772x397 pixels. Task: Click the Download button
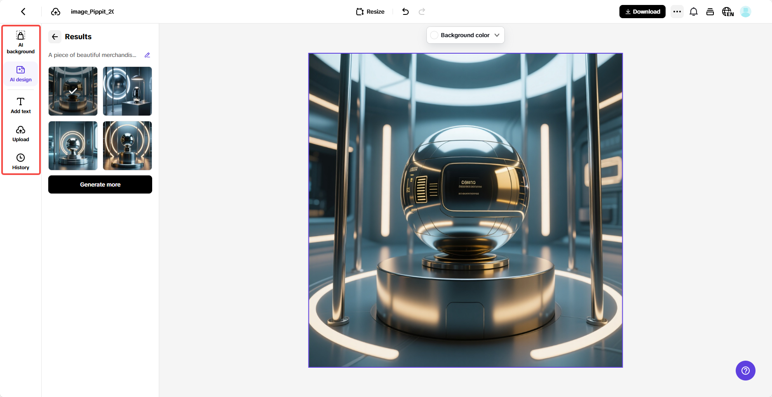click(x=642, y=12)
